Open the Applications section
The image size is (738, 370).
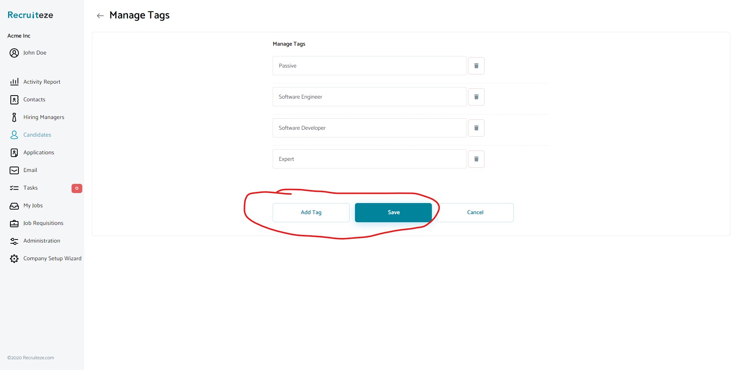pyautogui.click(x=38, y=152)
